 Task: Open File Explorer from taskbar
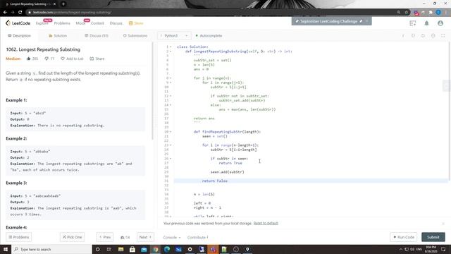(x=121, y=249)
